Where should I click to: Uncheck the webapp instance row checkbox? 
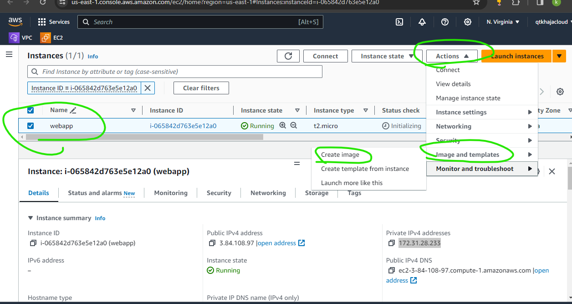pos(31,126)
